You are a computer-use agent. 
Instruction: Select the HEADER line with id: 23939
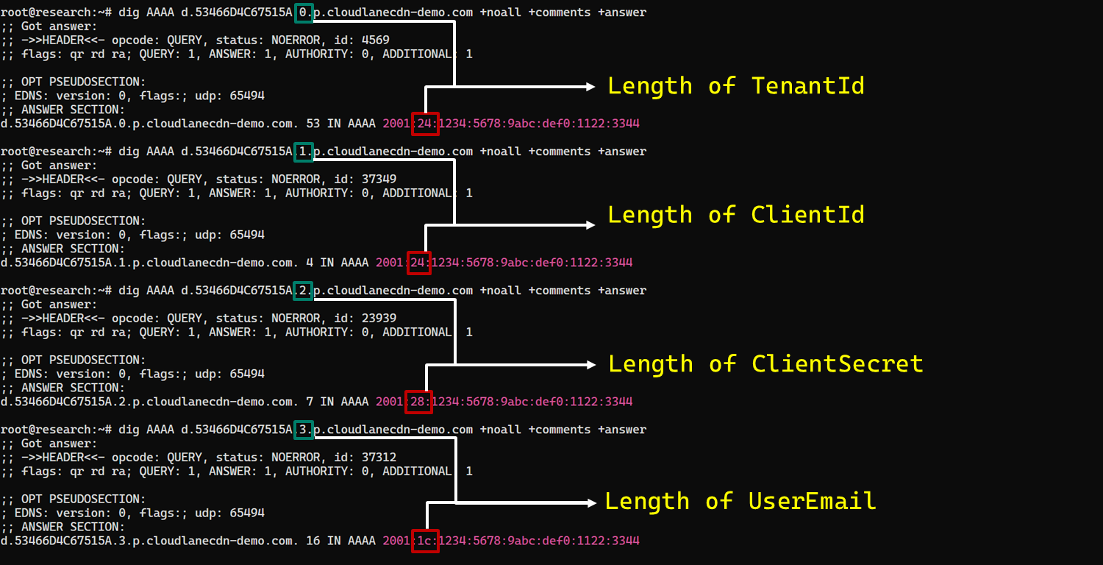tap(199, 319)
